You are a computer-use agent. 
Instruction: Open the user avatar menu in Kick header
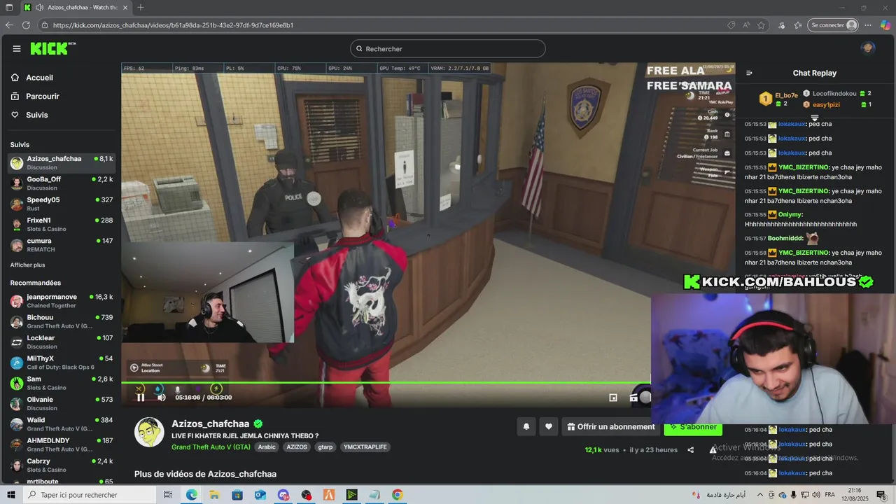(x=868, y=48)
